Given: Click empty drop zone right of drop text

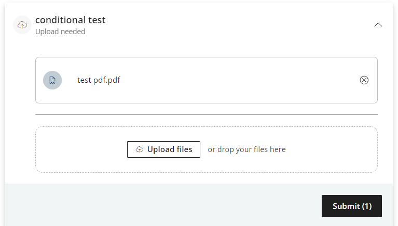Looking at the screenshot, I should pos(331,149).
